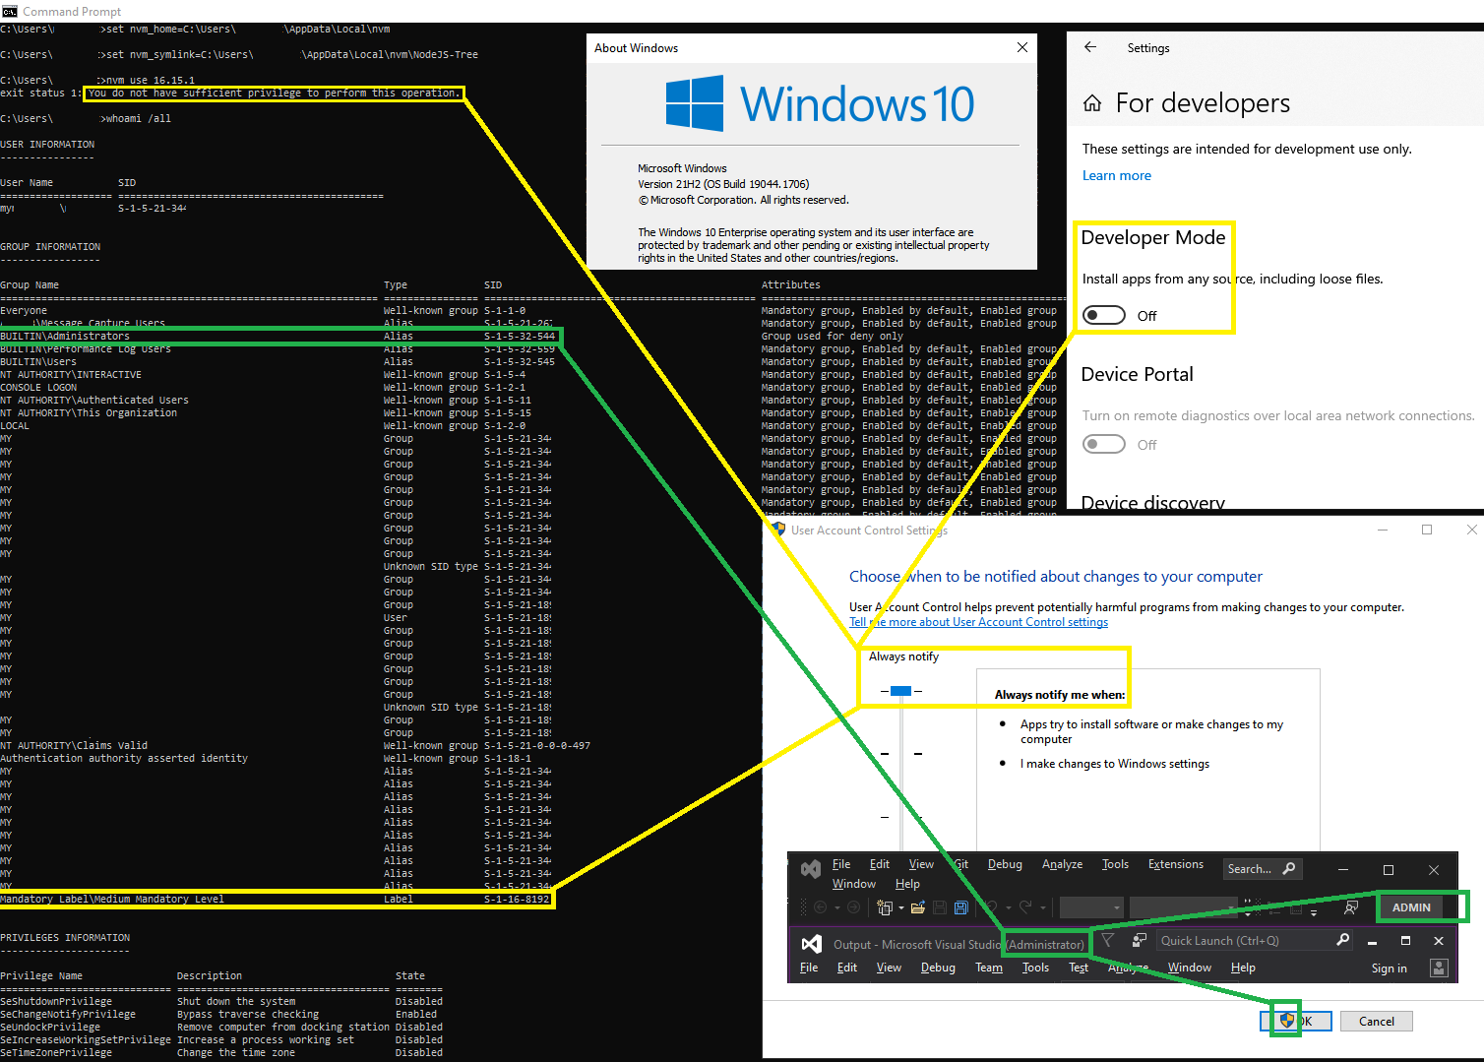This screenshot has height=1062, width=1484.
Task: Click the Back arrow in Settings
Action: point(1091,47)
